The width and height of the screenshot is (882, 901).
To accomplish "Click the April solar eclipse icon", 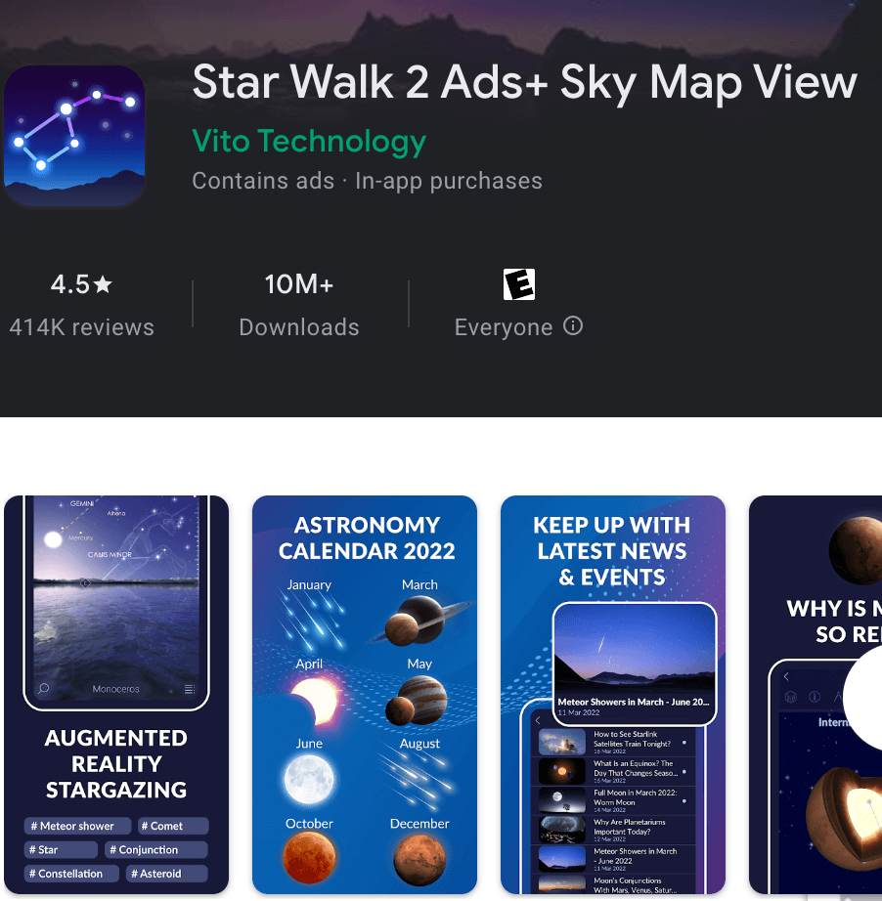I will pos(315,701).
